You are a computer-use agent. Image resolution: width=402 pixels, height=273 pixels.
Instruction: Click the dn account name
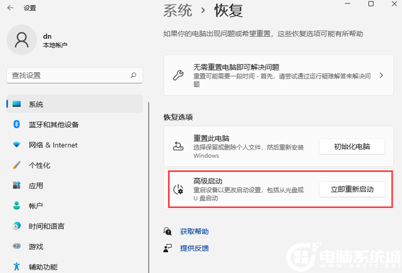point(47,36)
